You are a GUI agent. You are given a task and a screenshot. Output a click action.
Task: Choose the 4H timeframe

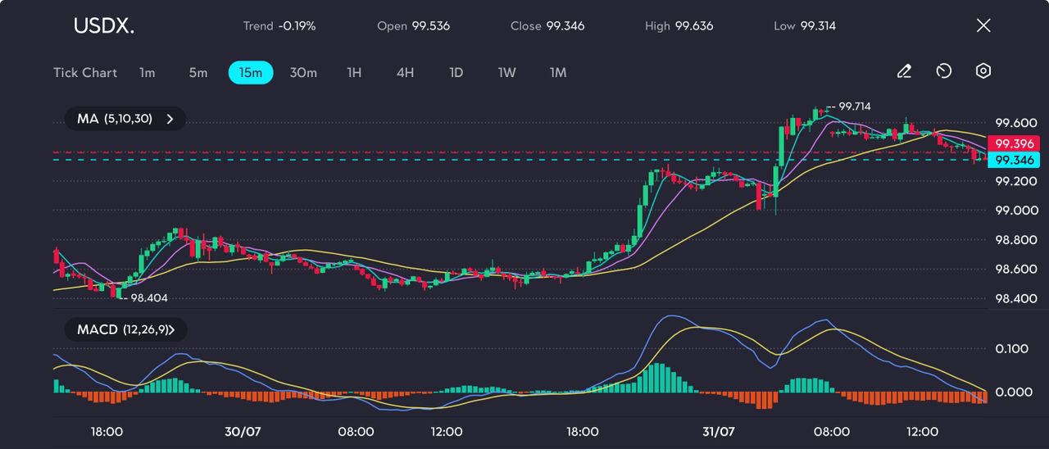tap(405, 72)
